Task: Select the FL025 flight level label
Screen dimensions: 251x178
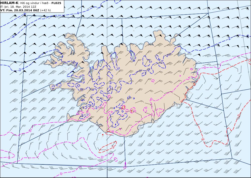Action: (56, 3)
